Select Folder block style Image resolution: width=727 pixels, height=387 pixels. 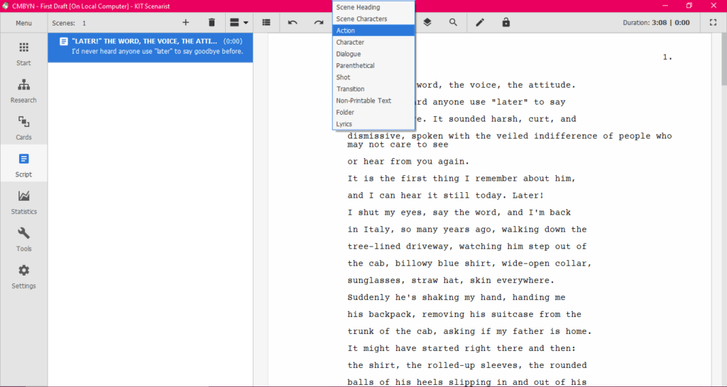click(x=373, y=112)
